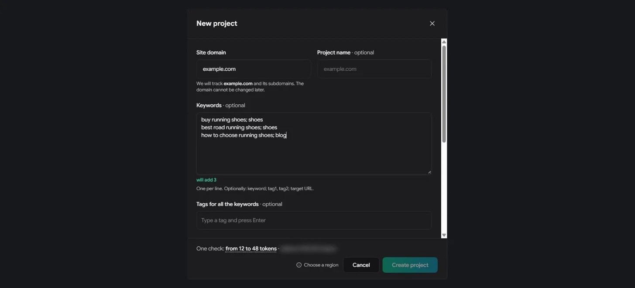Click keyword line 'buy running shoes; shoes'
Image resolution: width=635 pixels, height=288 pixels.
pos(232,120)
